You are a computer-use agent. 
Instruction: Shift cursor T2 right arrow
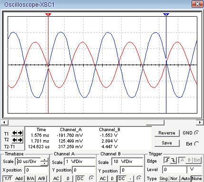pyautogui.click(x=20, y=140)
